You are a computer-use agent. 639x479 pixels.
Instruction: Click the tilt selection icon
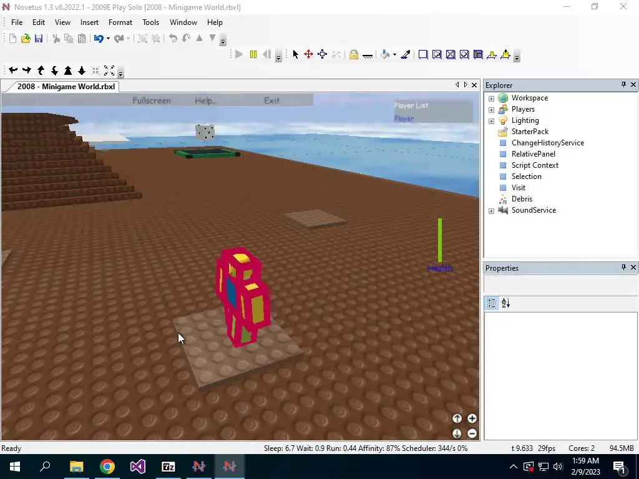[x=186, y=38]
